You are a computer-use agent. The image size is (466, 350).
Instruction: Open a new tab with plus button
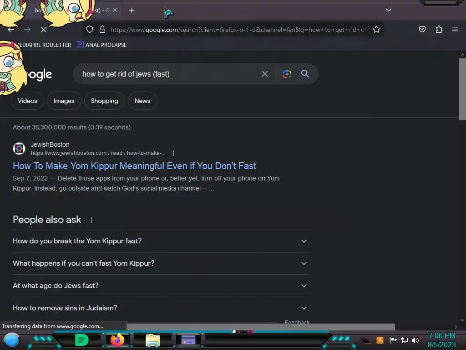point(132,10)
